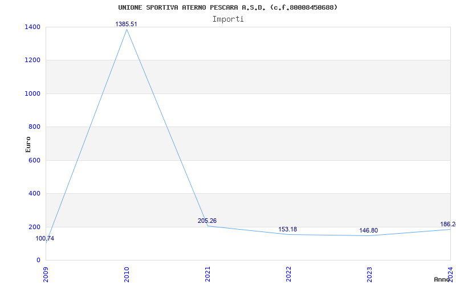Click the 100.74 data label

pos(45,238)
